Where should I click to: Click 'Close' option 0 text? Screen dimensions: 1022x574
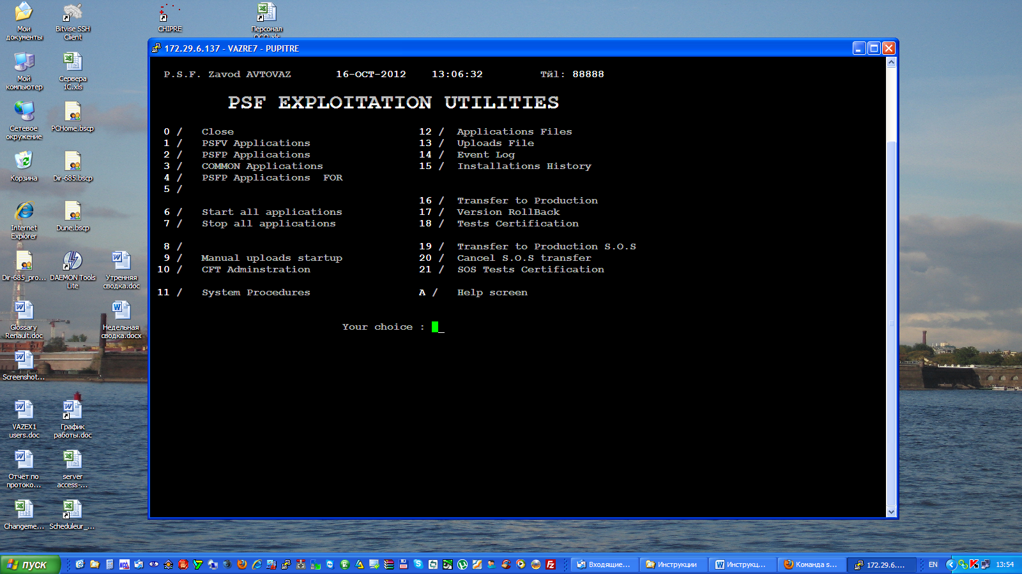[217, 131]
